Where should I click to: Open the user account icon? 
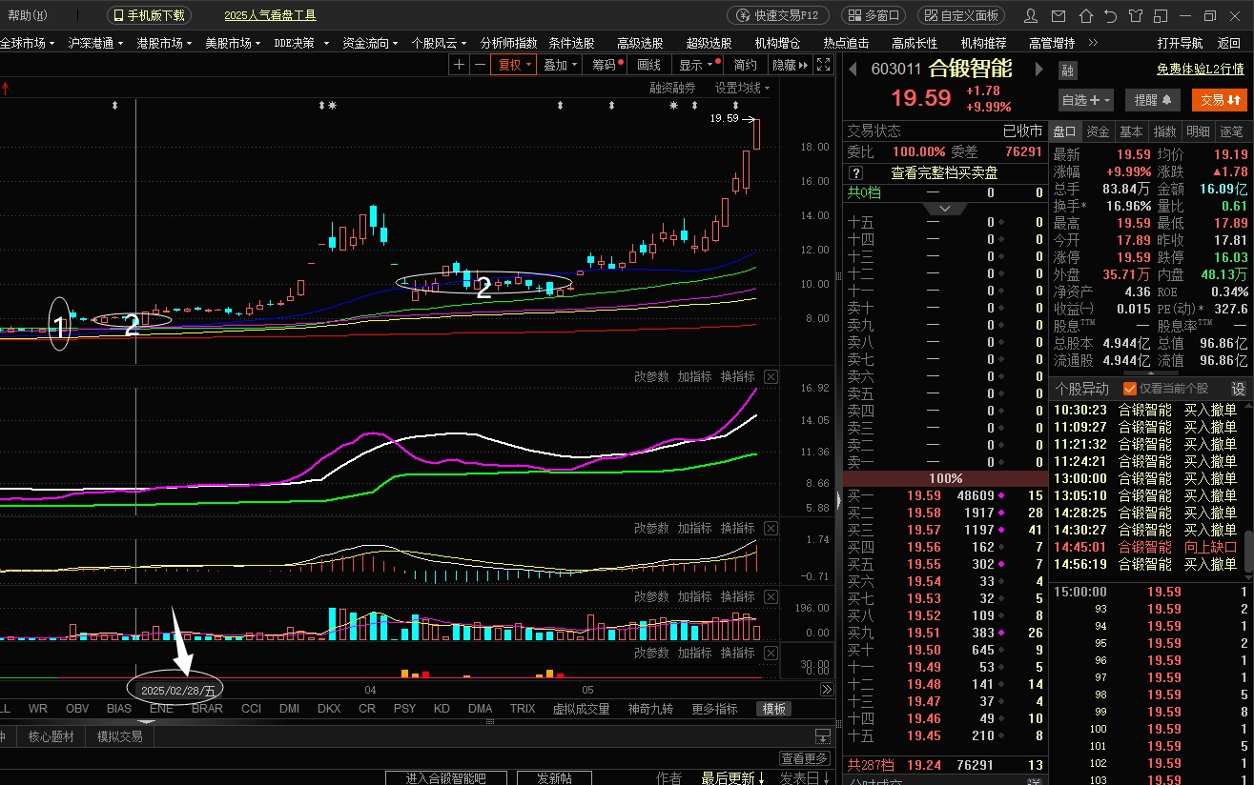pos(1031,15)
